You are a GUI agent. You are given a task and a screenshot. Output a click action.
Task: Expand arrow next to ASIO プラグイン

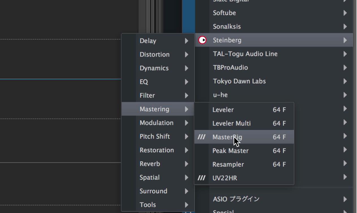345,199
